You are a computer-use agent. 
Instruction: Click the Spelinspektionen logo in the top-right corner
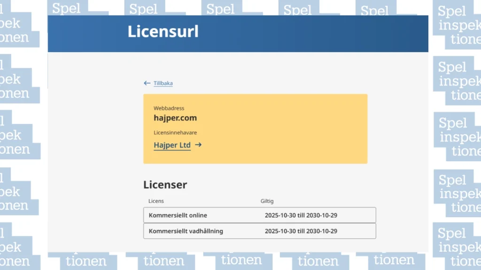click(458, 25)
